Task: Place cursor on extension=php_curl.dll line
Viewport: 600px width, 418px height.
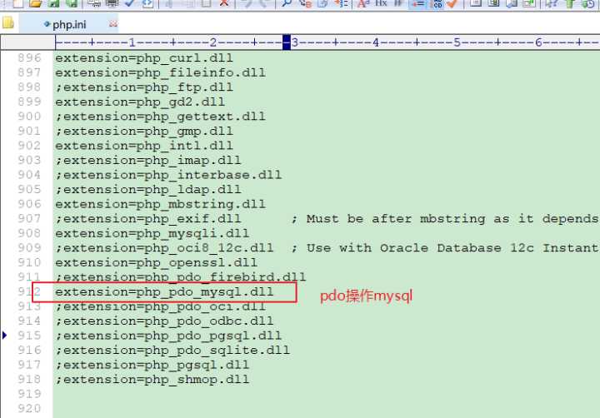Action: tap(144, 58)
